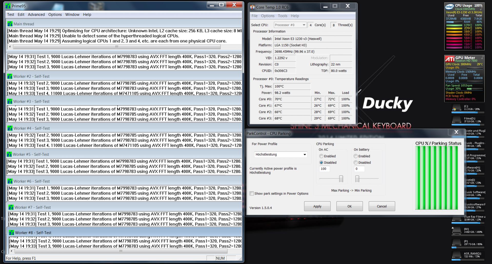This screenshot has width=492, height=264.
Task: Click the Worker #6 window icon
Action: pyautogui.click(x=10, y=181)
